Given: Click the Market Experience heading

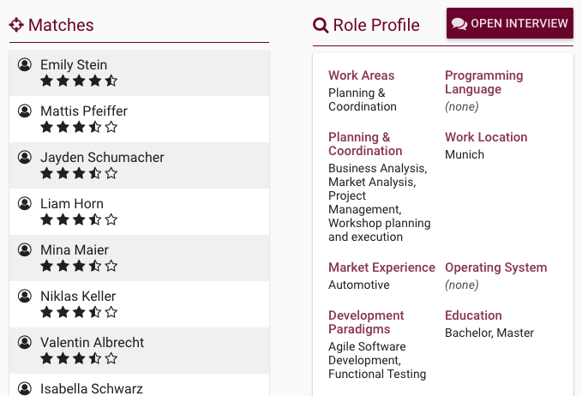Looking at the screenshot, I should pyautogui.click(x=381, y=267).
